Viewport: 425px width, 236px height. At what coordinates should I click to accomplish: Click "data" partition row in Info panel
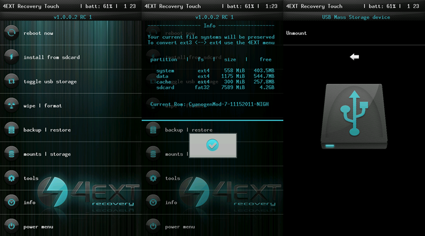coord(215,76)
